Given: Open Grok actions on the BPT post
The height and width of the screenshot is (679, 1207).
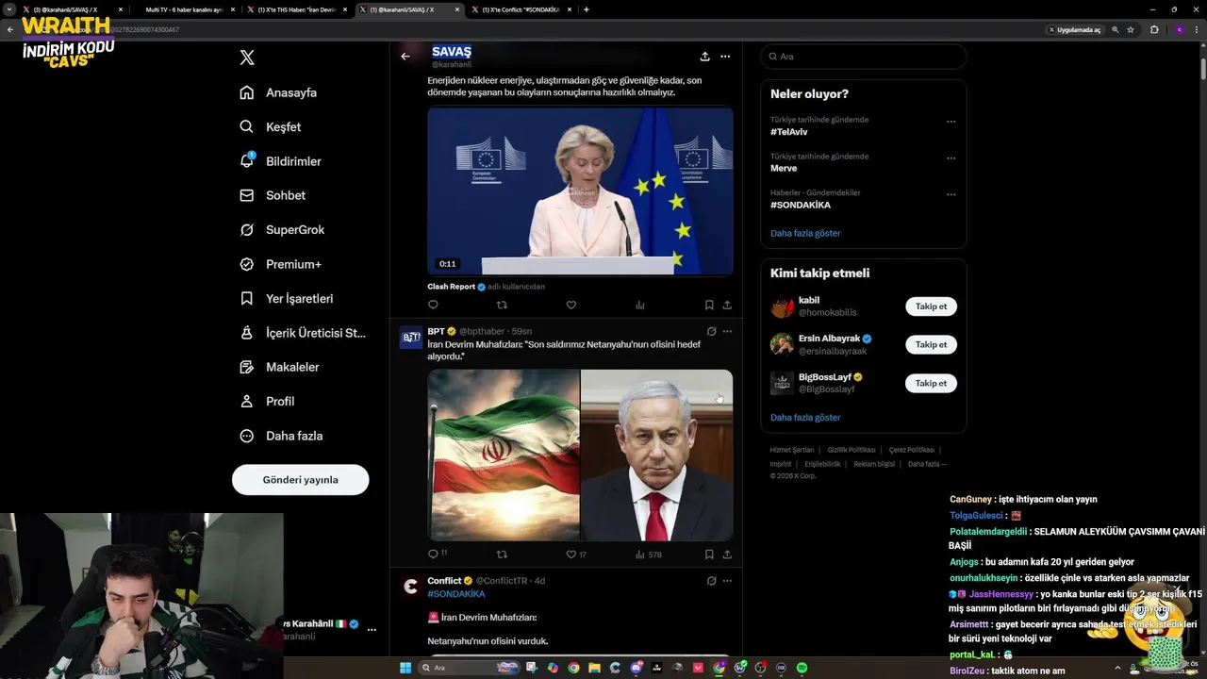Looking at the screenshot, I should click(x=711, y=332).
